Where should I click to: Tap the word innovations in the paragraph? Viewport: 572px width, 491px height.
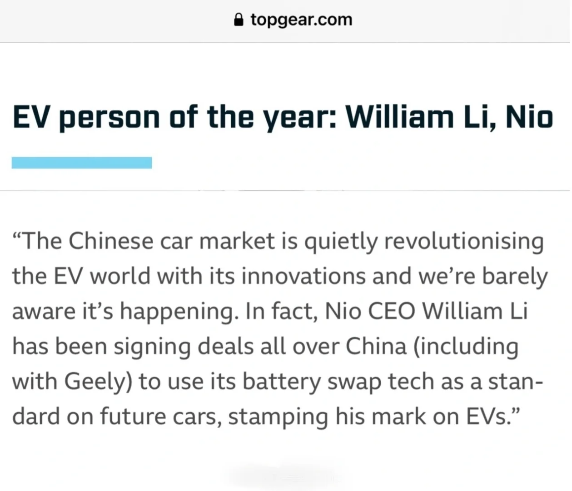pos(303,276)
